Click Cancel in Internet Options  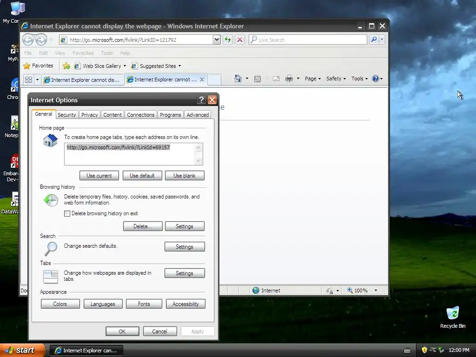pyautogui.click(x=160, y=331)
